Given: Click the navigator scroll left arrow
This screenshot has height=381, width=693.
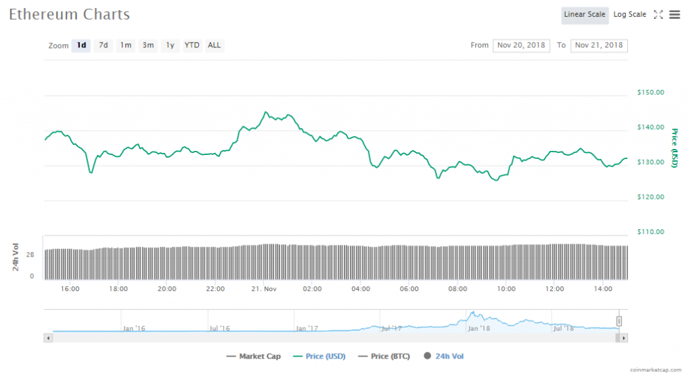Looking at the screenshot, I should coord(47,337).
